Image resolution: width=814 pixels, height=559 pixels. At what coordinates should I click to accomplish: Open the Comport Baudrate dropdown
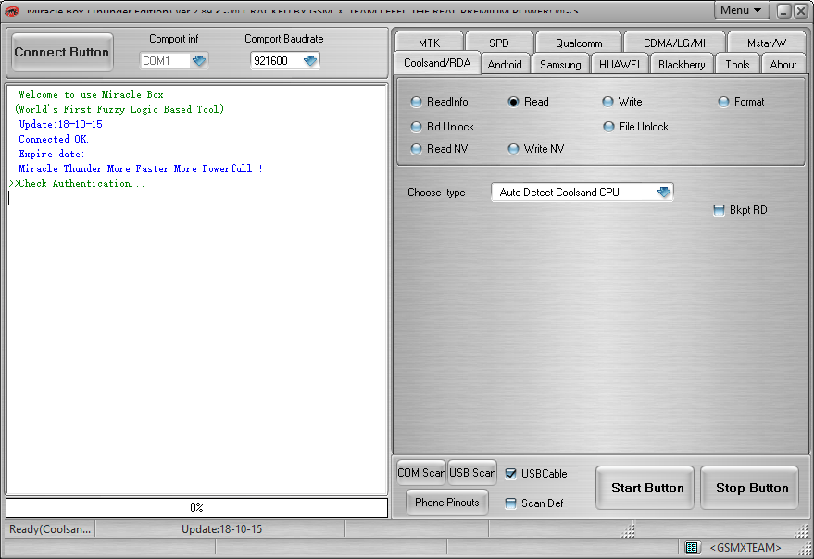point(308,60)
